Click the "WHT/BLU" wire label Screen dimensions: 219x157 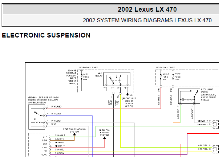click(56, 114)
